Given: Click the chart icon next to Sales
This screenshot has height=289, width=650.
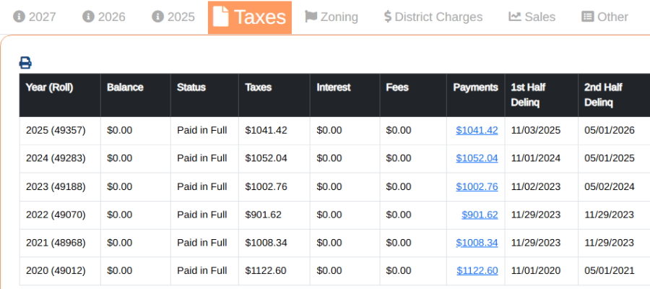Looking at the screenshot, I should 515,17.
